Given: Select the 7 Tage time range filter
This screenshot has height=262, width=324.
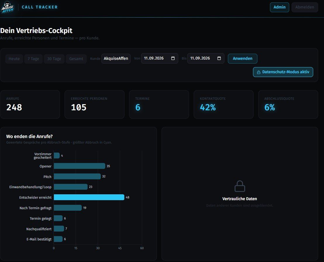Looking at the screenshot, I should (33, 59).
